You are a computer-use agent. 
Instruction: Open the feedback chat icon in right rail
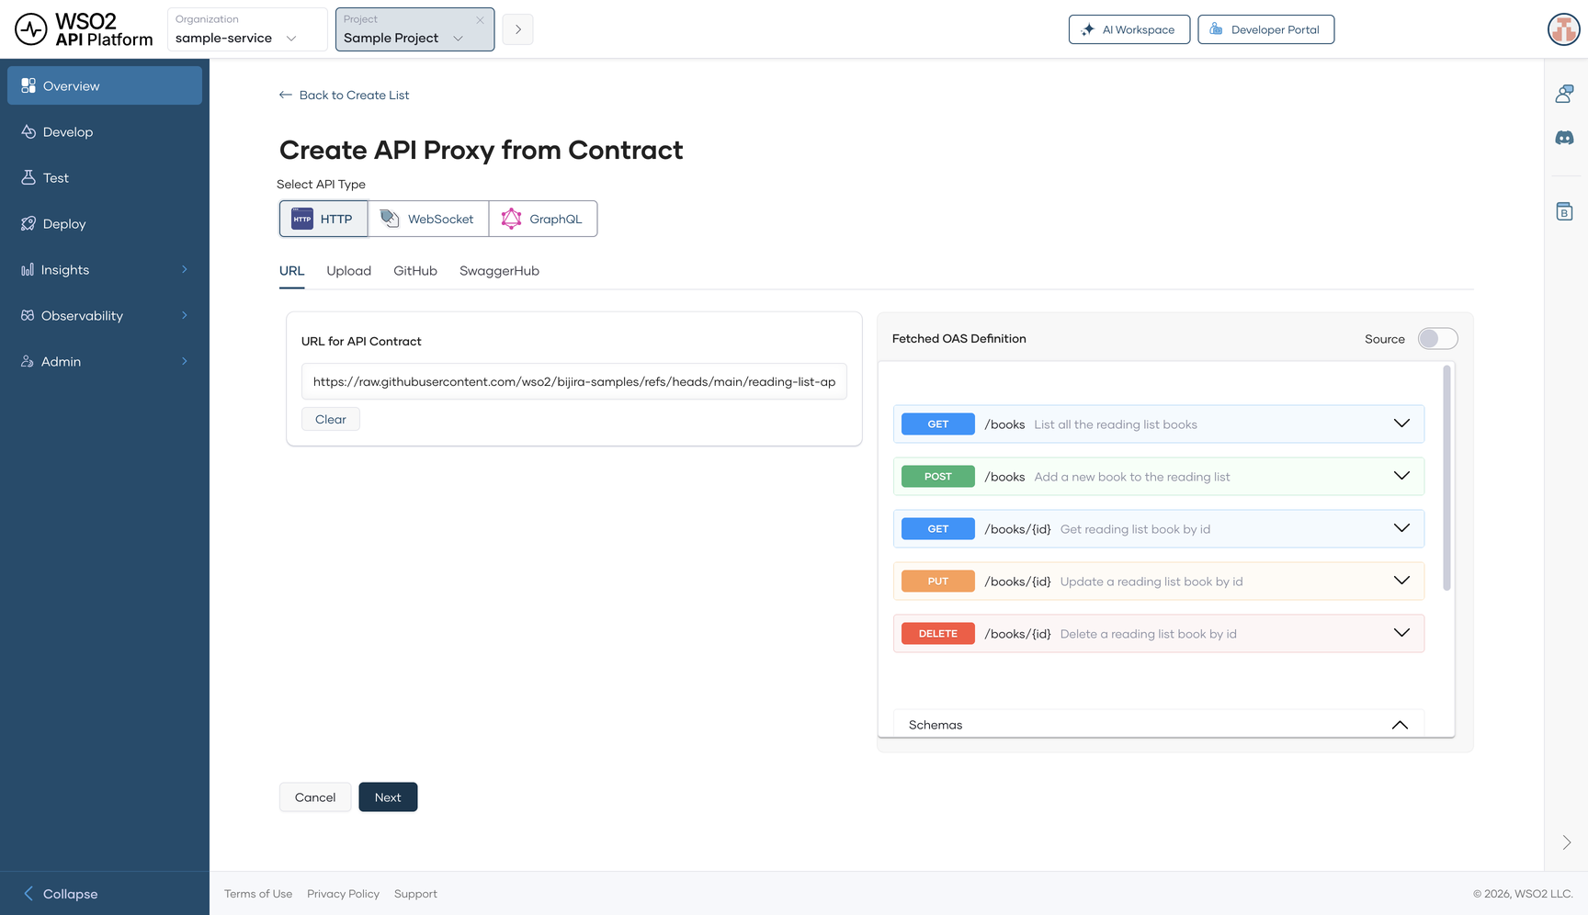pos(1564,93)
